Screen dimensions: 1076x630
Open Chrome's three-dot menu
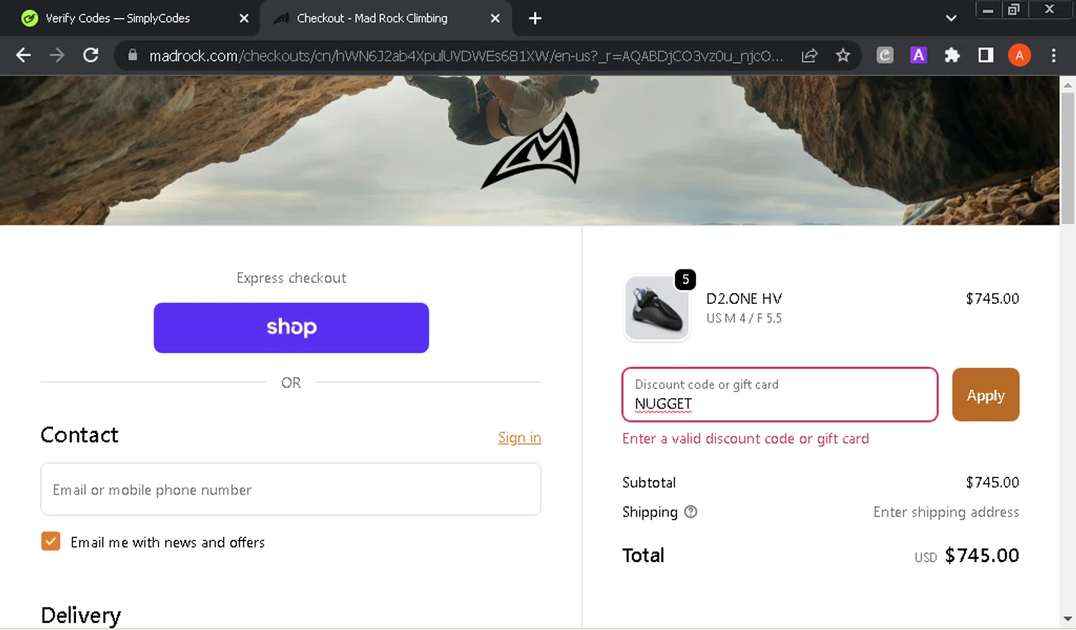[x=1053, y=55]
